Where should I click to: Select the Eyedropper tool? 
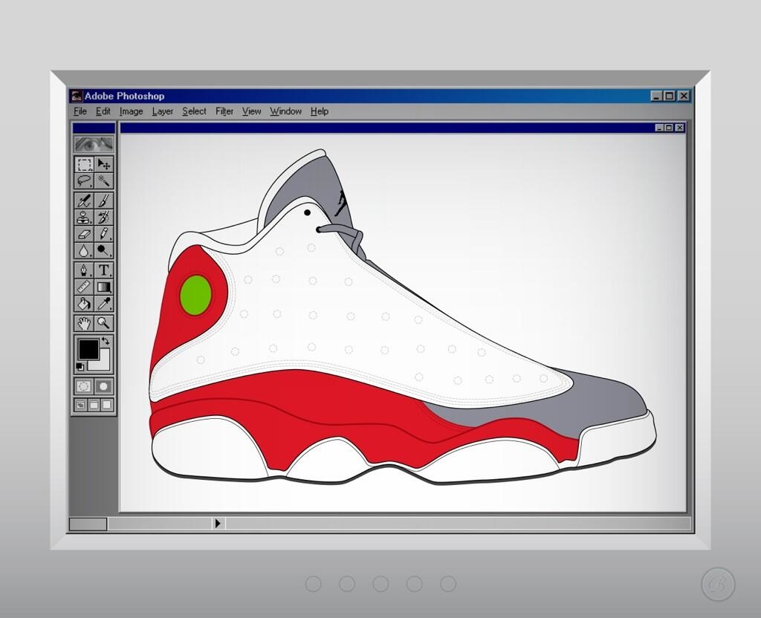click(103, 303)
